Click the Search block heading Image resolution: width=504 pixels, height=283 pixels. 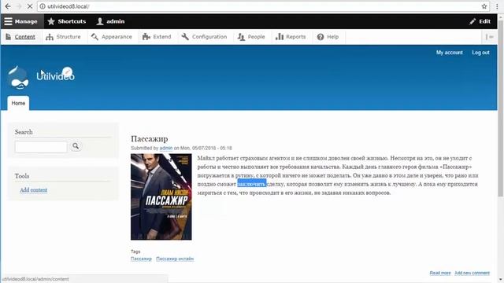point(24,132)
